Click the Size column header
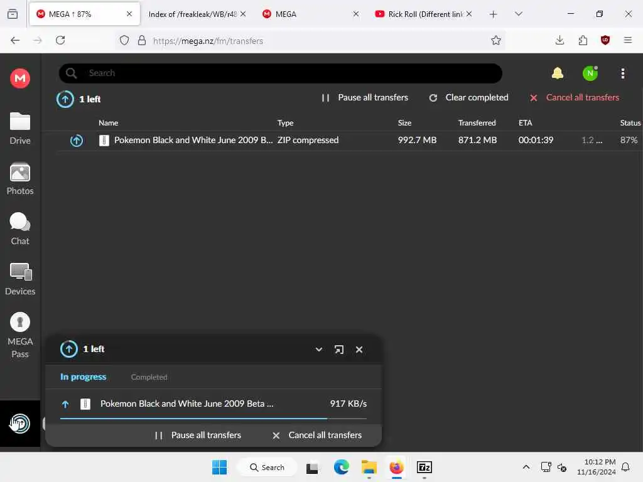The width and height of the screenshot is (643, 482). pos(404,123)
